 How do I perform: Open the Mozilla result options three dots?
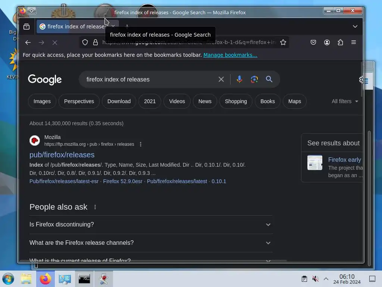[141, 144]
